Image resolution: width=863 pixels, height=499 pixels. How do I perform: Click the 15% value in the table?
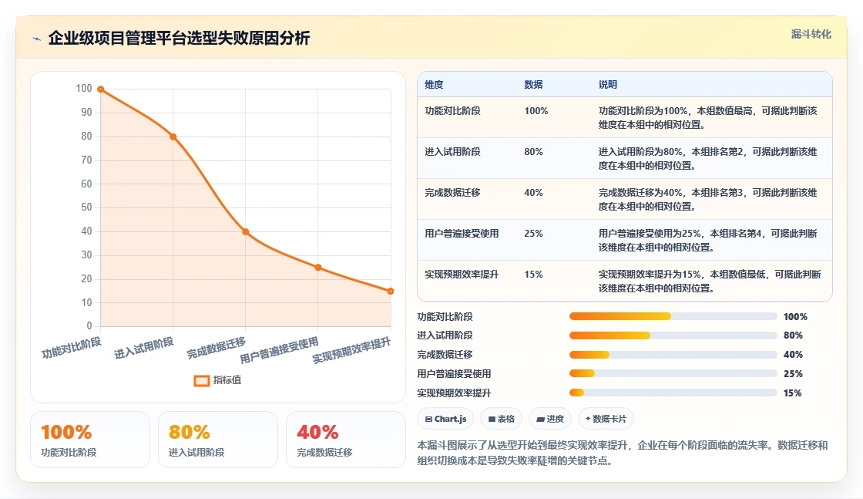[x=533, y=275]
